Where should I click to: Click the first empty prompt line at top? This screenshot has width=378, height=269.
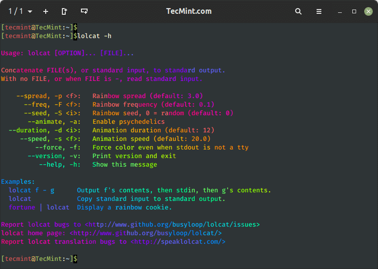tap(40, 27)
